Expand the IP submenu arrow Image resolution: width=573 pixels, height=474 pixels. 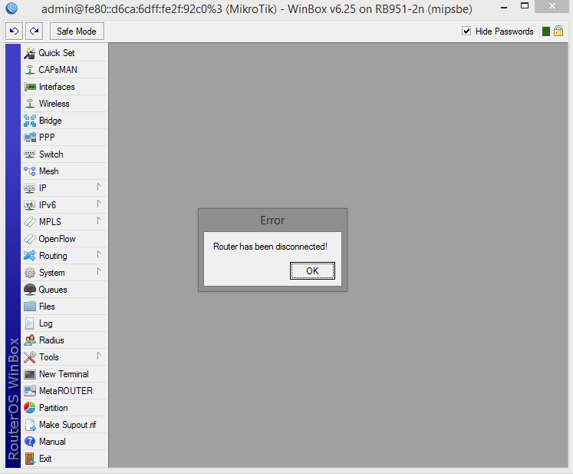[99, 187]
